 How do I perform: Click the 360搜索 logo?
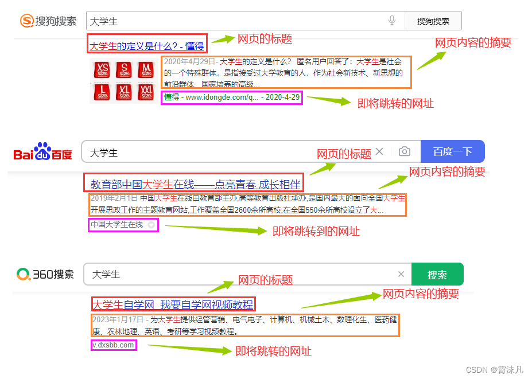45,274
